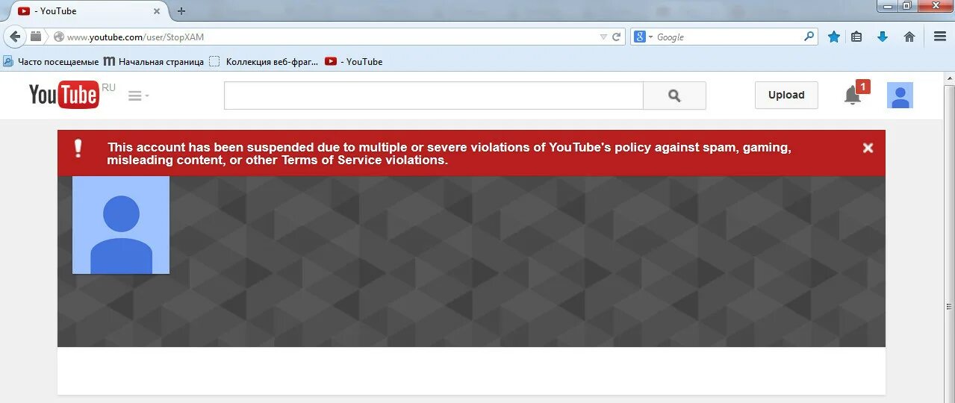Open the Firefox hamburger menu
The image size is (955, 403).
[940, 37]
